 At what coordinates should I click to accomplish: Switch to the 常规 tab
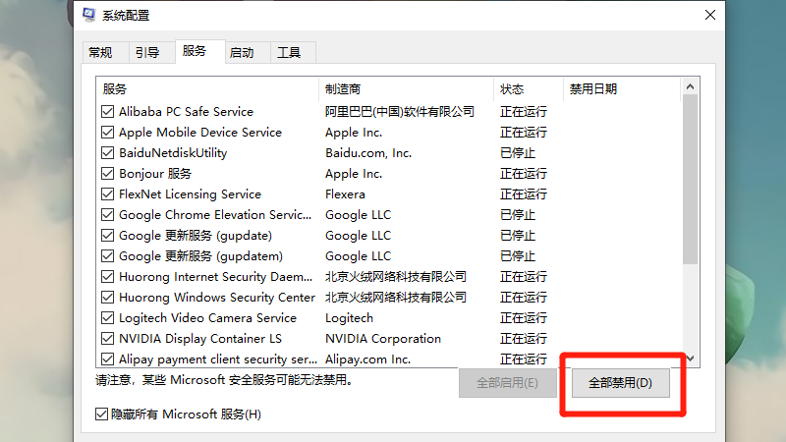point(100,53)
